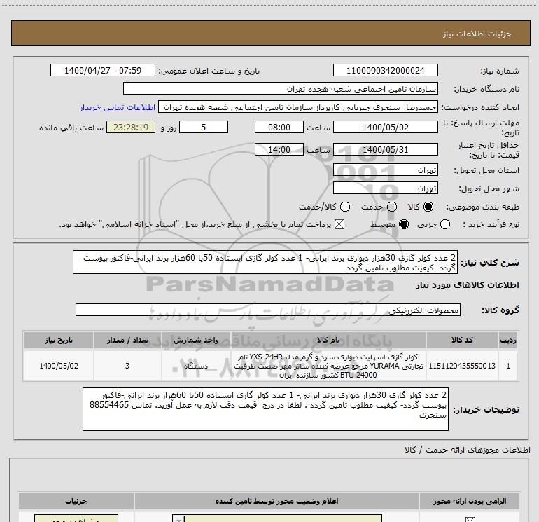
Task: Click the تاریخ نیاز column header
Action: tap(59, 341)
